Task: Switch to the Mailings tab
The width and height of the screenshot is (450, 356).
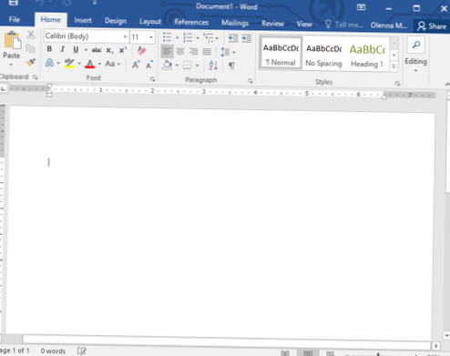Action: 235,23
